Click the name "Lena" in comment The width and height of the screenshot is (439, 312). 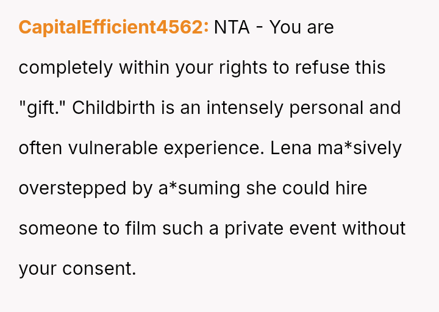click(291, 148)
